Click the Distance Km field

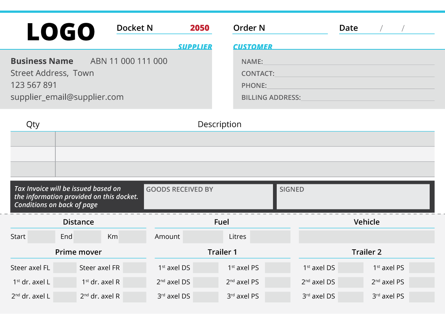tap(132, 237)
